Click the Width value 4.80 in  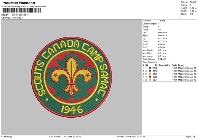[193, 11]
